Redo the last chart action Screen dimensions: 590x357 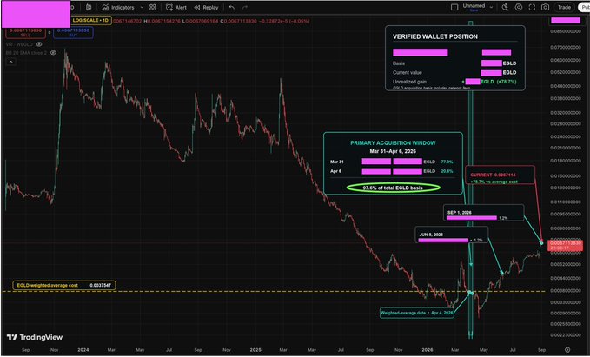coord(245,7)
